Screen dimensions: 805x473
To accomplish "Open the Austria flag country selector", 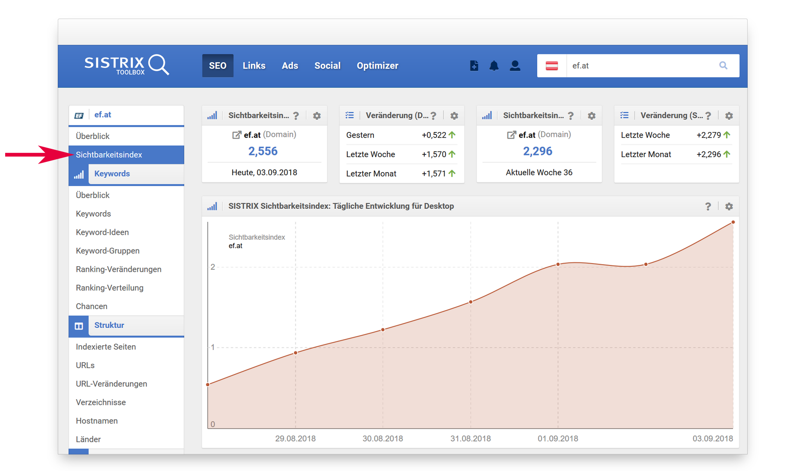I will click(x=551, y=66).
